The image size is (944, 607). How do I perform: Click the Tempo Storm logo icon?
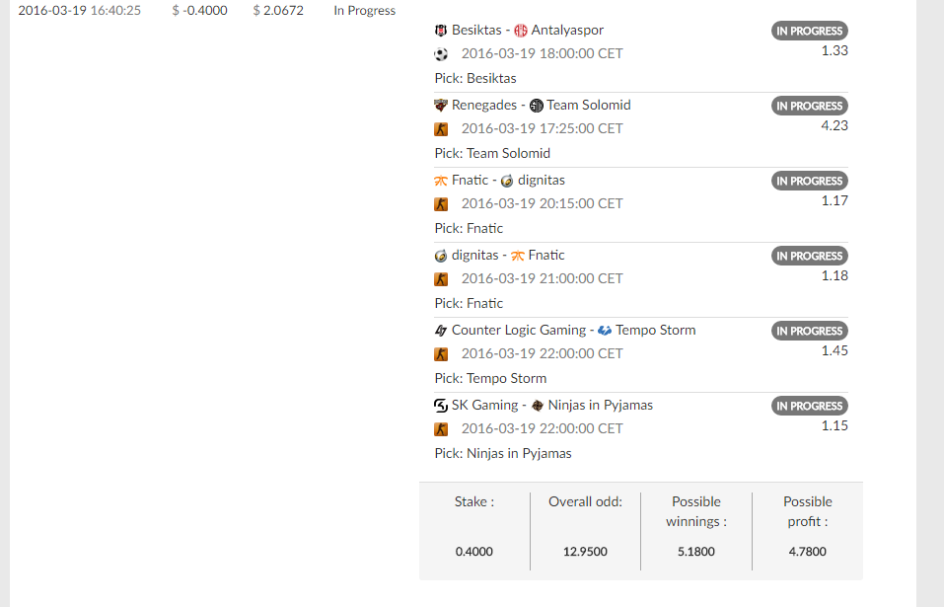coord(605,331)
